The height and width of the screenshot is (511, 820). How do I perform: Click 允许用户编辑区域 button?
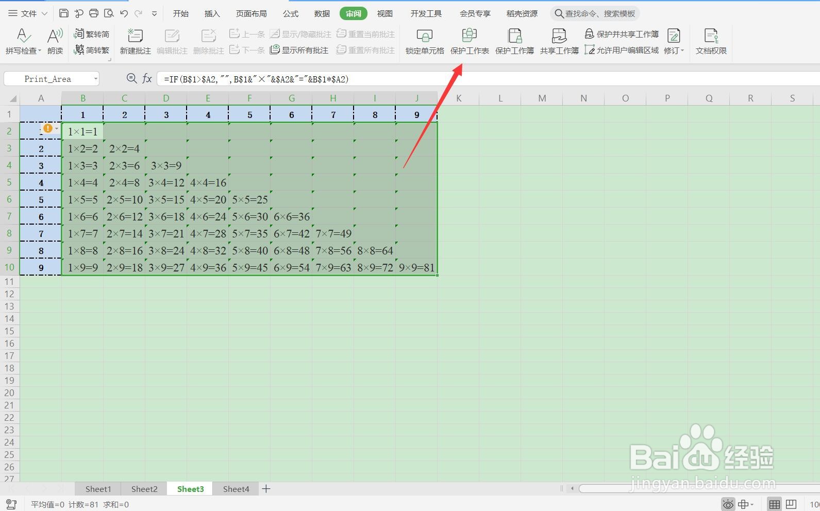622,50
